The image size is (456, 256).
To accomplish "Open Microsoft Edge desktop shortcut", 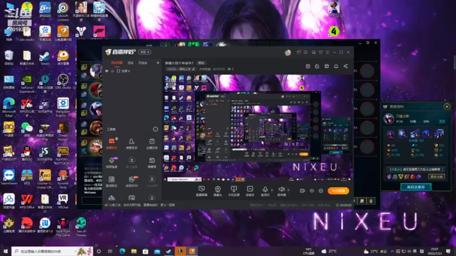I will pyautogui.click(x=9, y=108).
